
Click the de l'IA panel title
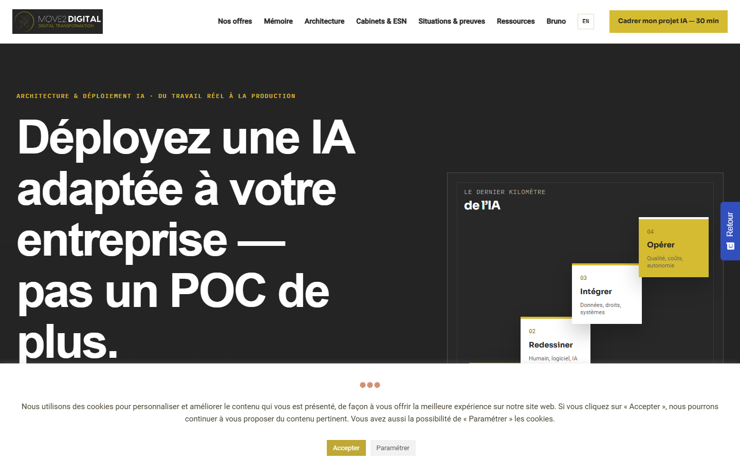tap(482, 205)
